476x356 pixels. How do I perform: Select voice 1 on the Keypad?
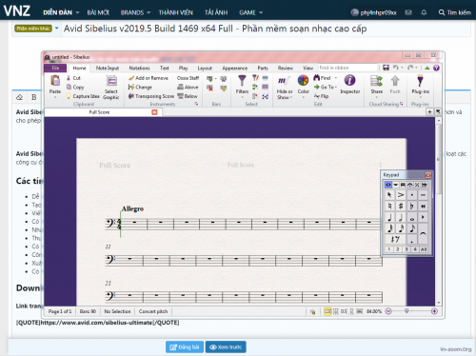coord(389,249)
